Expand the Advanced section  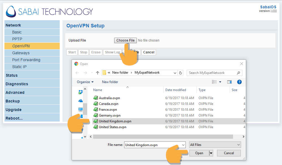point(32,92)
